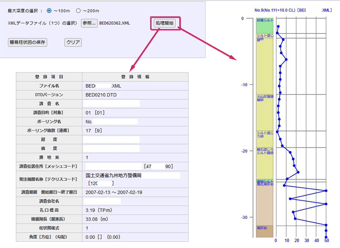Screen dimensions: 340x248
Task: Click the 登録情報 column header
Action: [135, 77]
